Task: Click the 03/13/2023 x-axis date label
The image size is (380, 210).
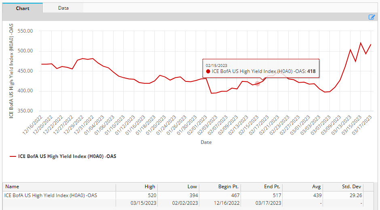Action: click(342, 125)
